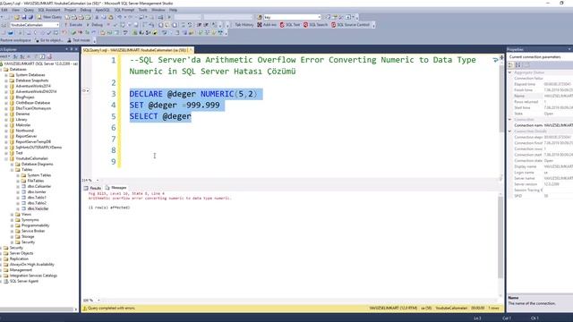Screen dimensions: 573x322
Task: Select the Integration Services Catalogs folder
Action: click(33, 275)
